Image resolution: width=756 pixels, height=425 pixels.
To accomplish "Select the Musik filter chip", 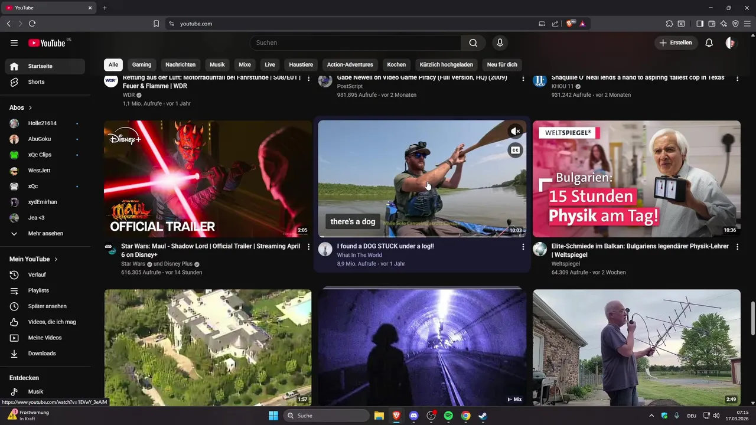I will [x=217, y=64].
